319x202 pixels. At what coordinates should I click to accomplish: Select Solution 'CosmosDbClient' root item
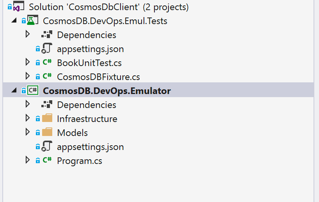(x=109, y=7)
